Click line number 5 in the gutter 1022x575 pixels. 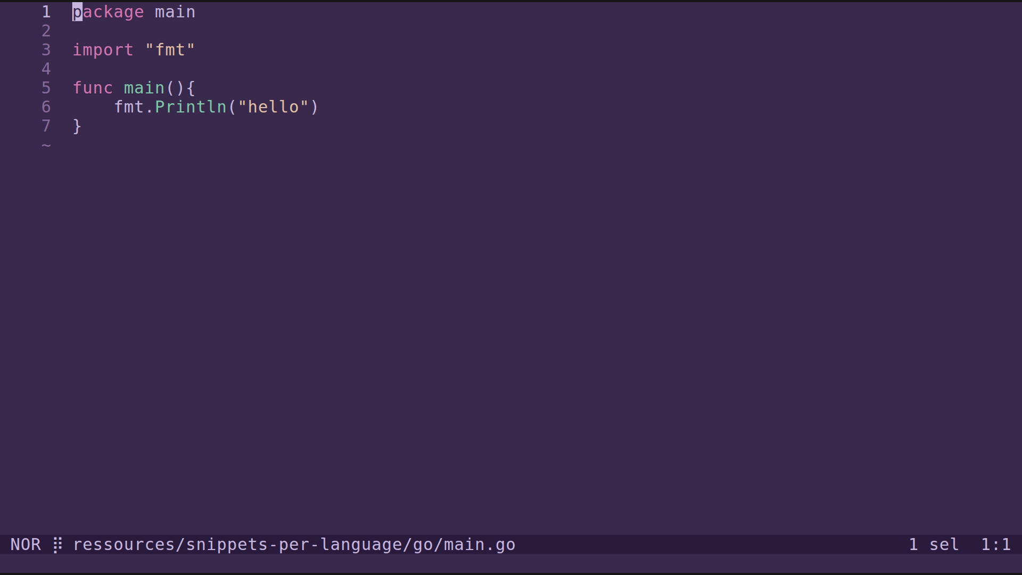[46, 88]
